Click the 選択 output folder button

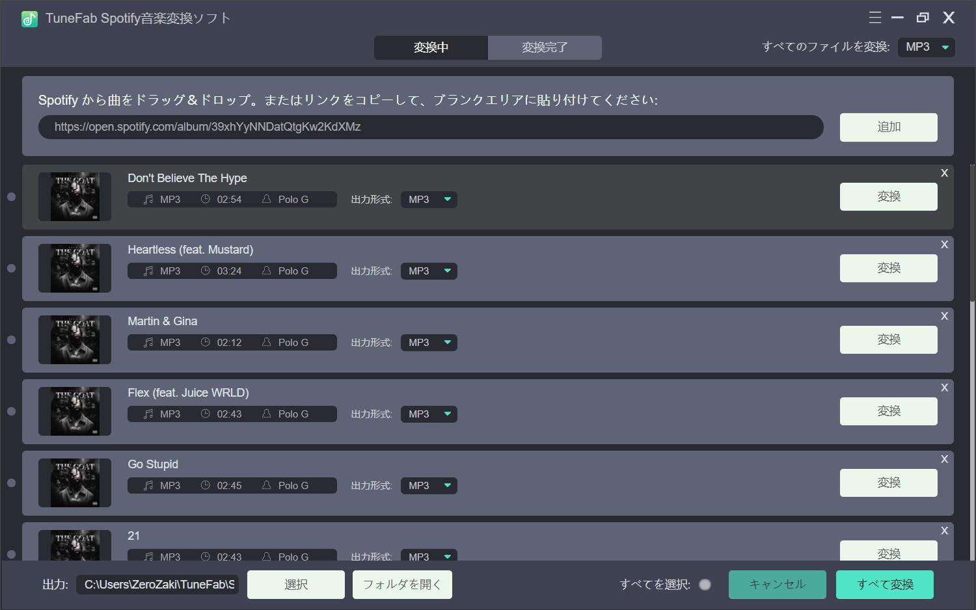click(x=296, y=585)
